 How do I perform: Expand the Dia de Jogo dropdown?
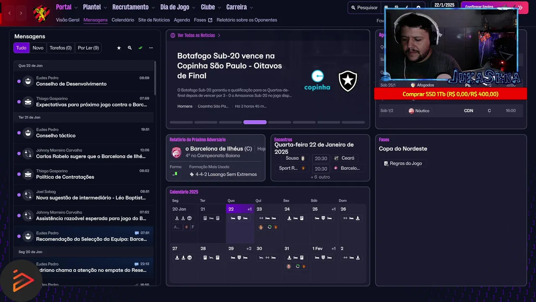click(x=178, y=7)
